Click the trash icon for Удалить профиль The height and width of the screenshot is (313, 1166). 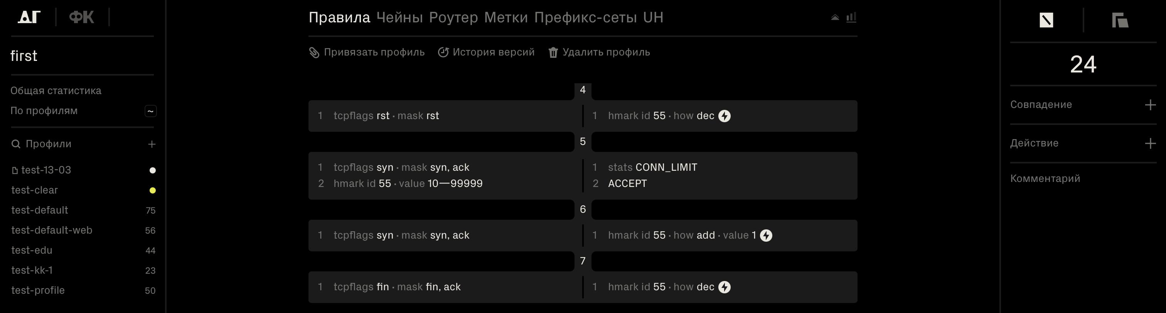(553, 52)
